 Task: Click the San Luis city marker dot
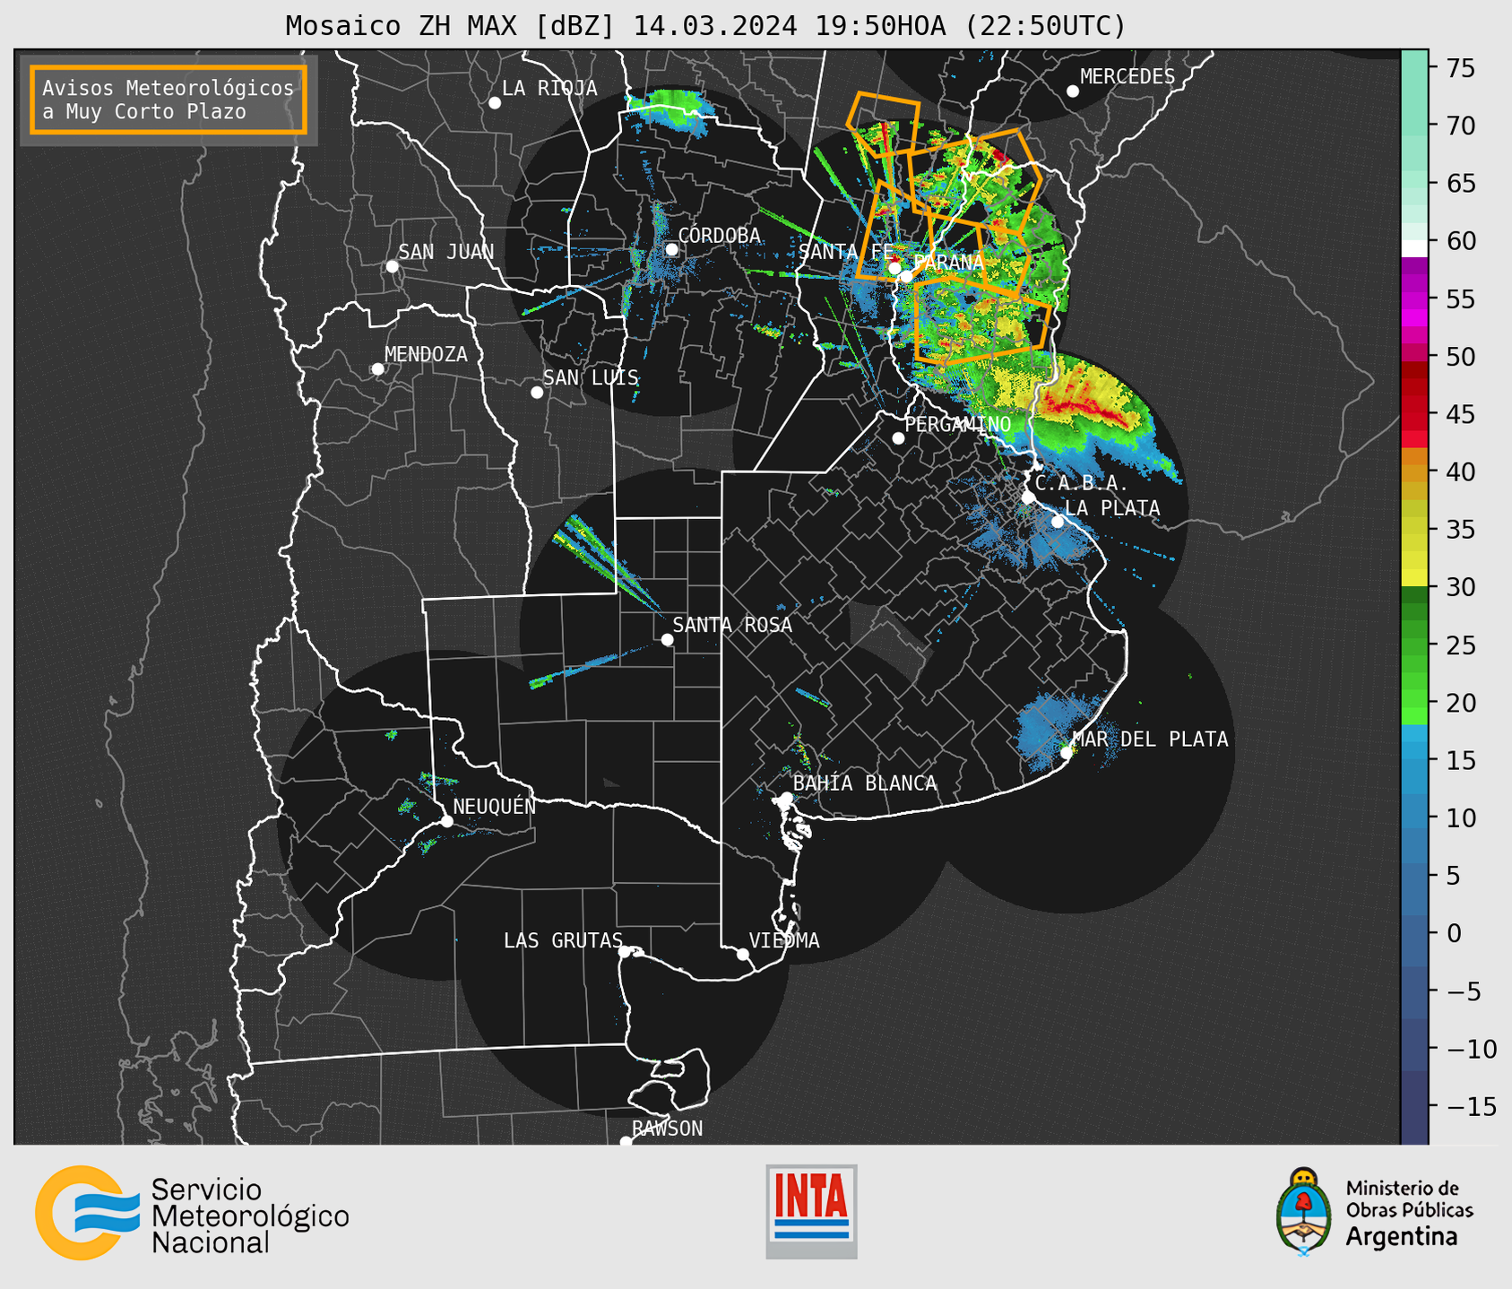click(537, 393)
